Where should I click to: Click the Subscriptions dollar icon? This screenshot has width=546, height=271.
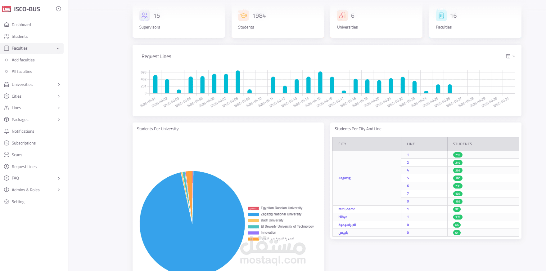click(x=7, y=143)
